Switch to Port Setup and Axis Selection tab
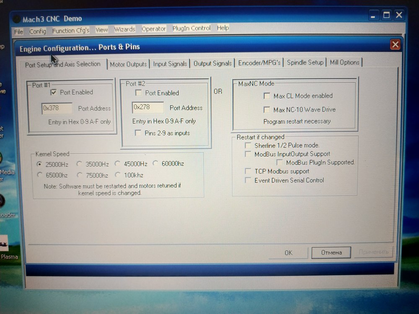Screen dimensions: 419x314 tap(63, 64)
